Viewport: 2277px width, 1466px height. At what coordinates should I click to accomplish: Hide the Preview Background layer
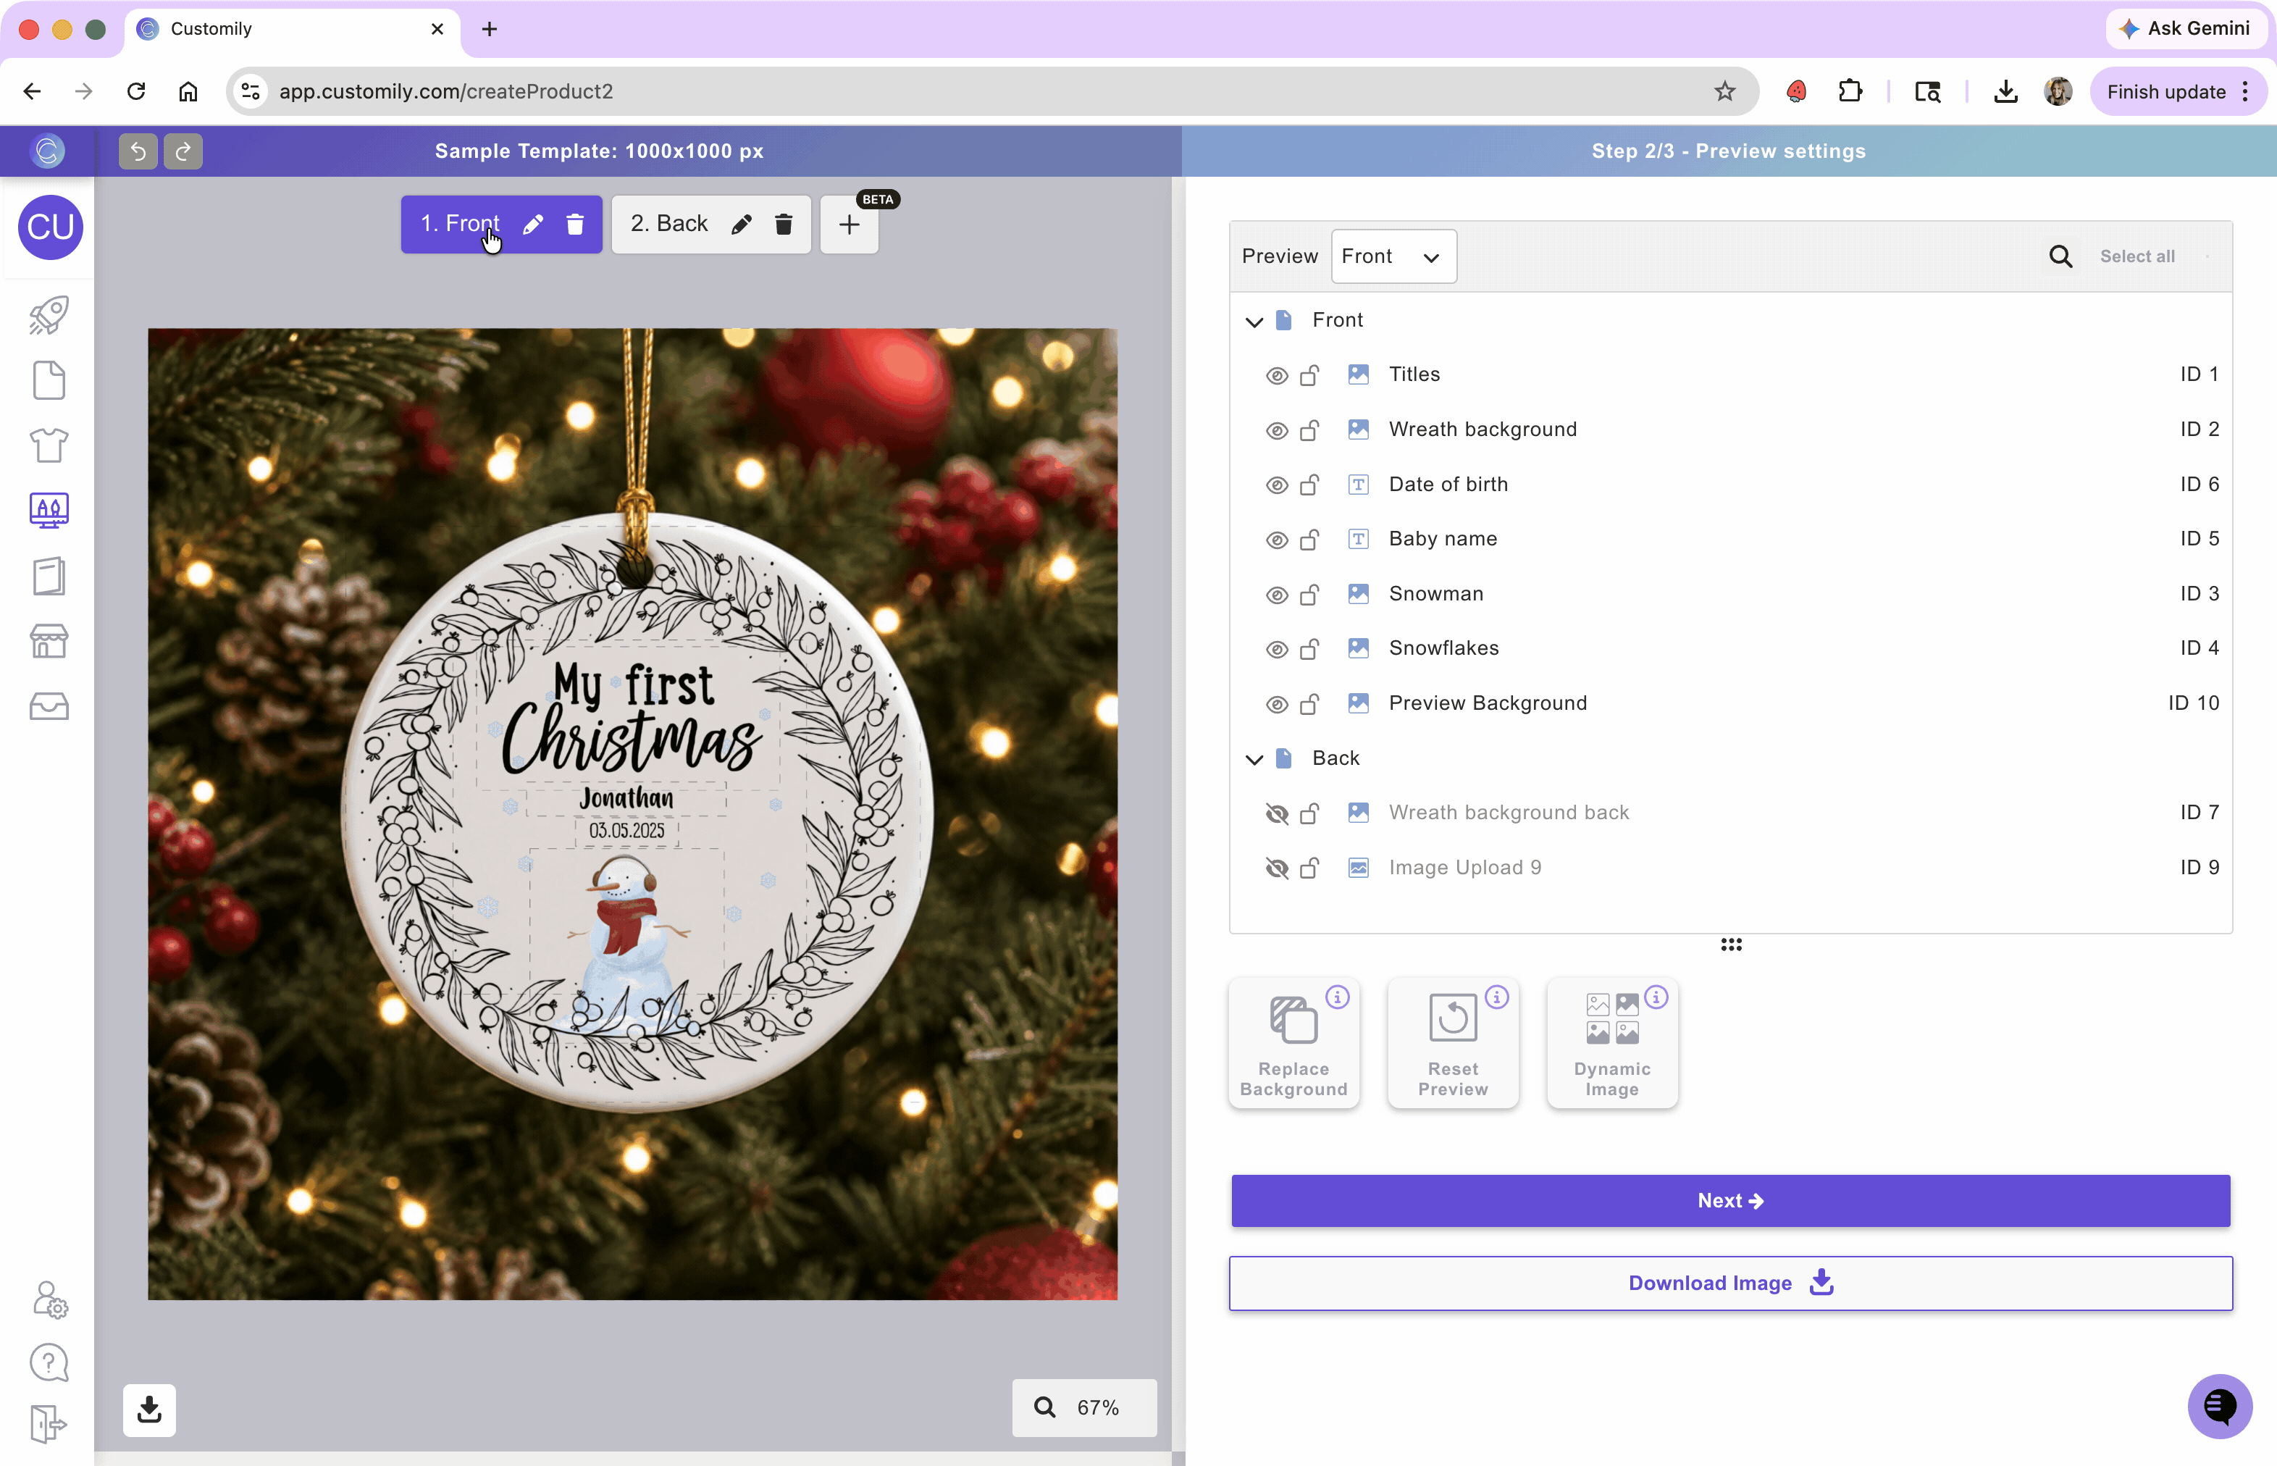coord(1277,705)
